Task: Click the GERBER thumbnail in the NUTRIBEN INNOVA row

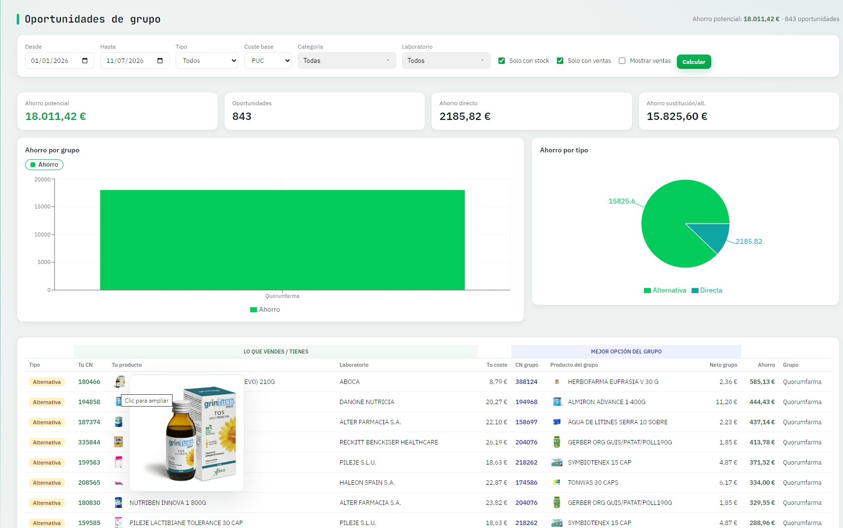Action: (x=557, y=503)
